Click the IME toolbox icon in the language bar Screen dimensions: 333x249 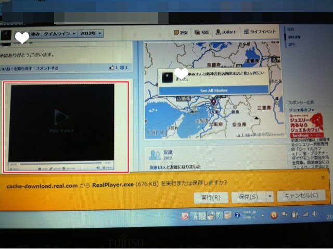228,216
